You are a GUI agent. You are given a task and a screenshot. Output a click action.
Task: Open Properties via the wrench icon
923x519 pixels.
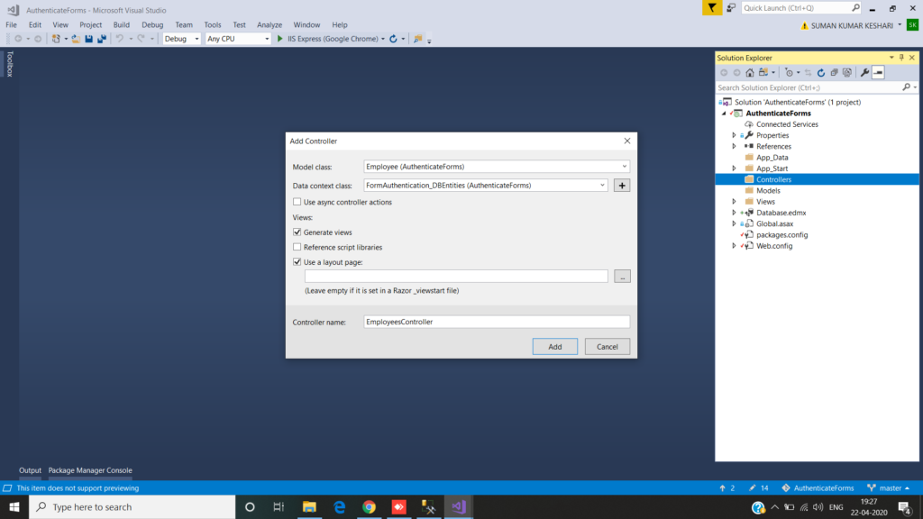[x=864, y=72]
